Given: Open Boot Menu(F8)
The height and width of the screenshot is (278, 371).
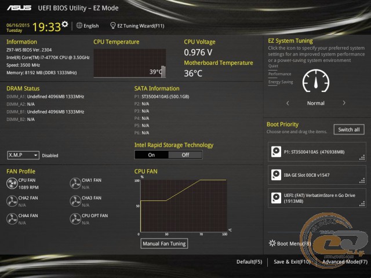Looking at the screenshot, I should (x=290, y=243).
